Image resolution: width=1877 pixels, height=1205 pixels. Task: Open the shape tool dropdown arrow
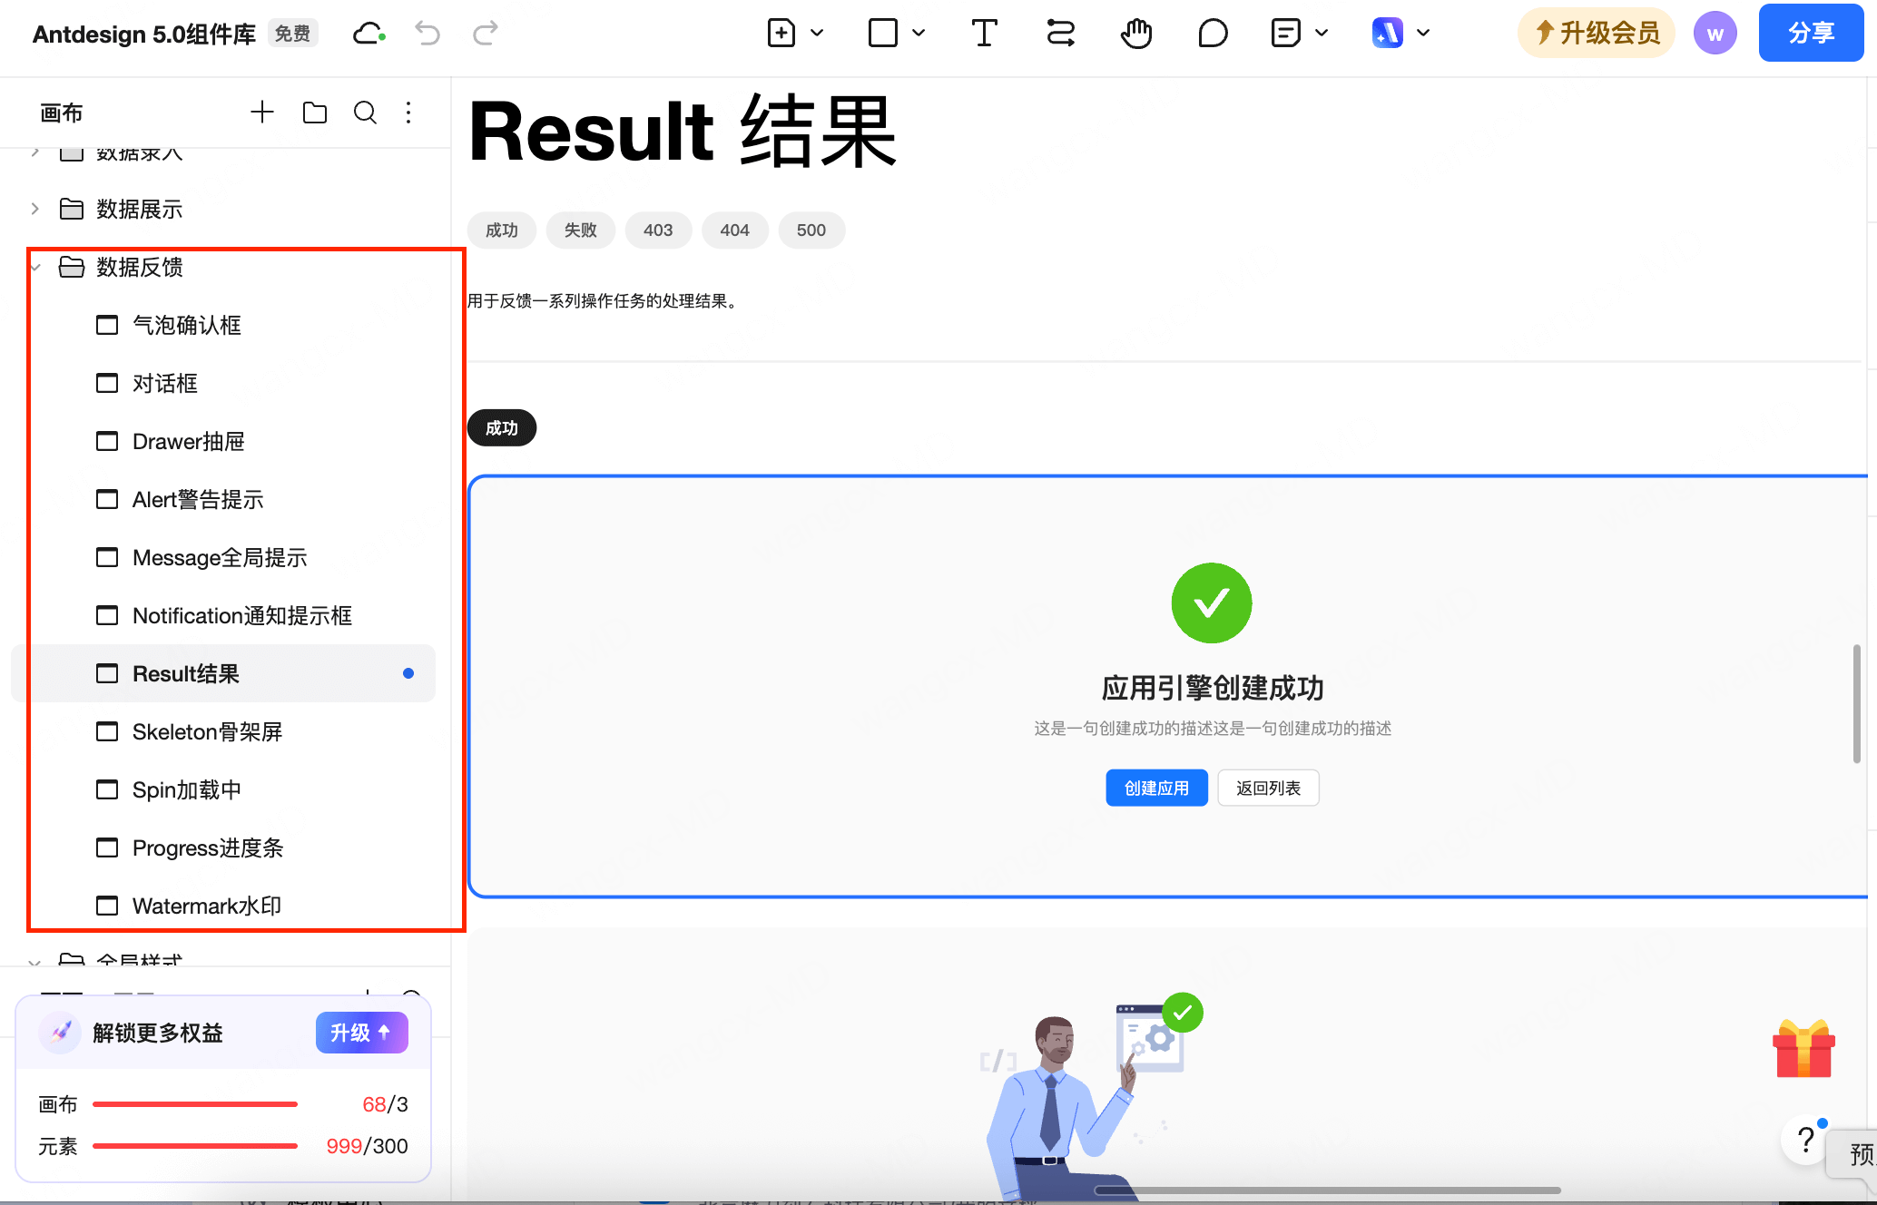pyautogui.click(x=919, y=33)
